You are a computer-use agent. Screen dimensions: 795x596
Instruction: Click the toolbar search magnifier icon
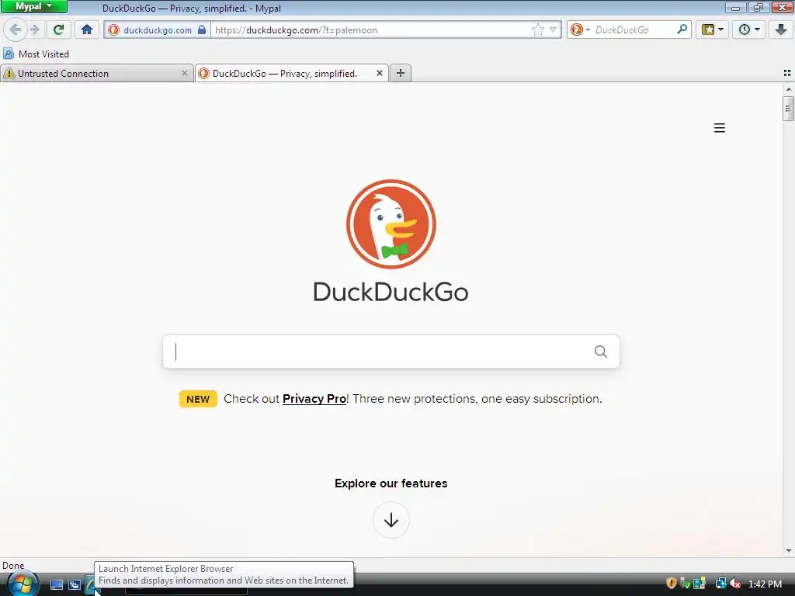point(682,30)
